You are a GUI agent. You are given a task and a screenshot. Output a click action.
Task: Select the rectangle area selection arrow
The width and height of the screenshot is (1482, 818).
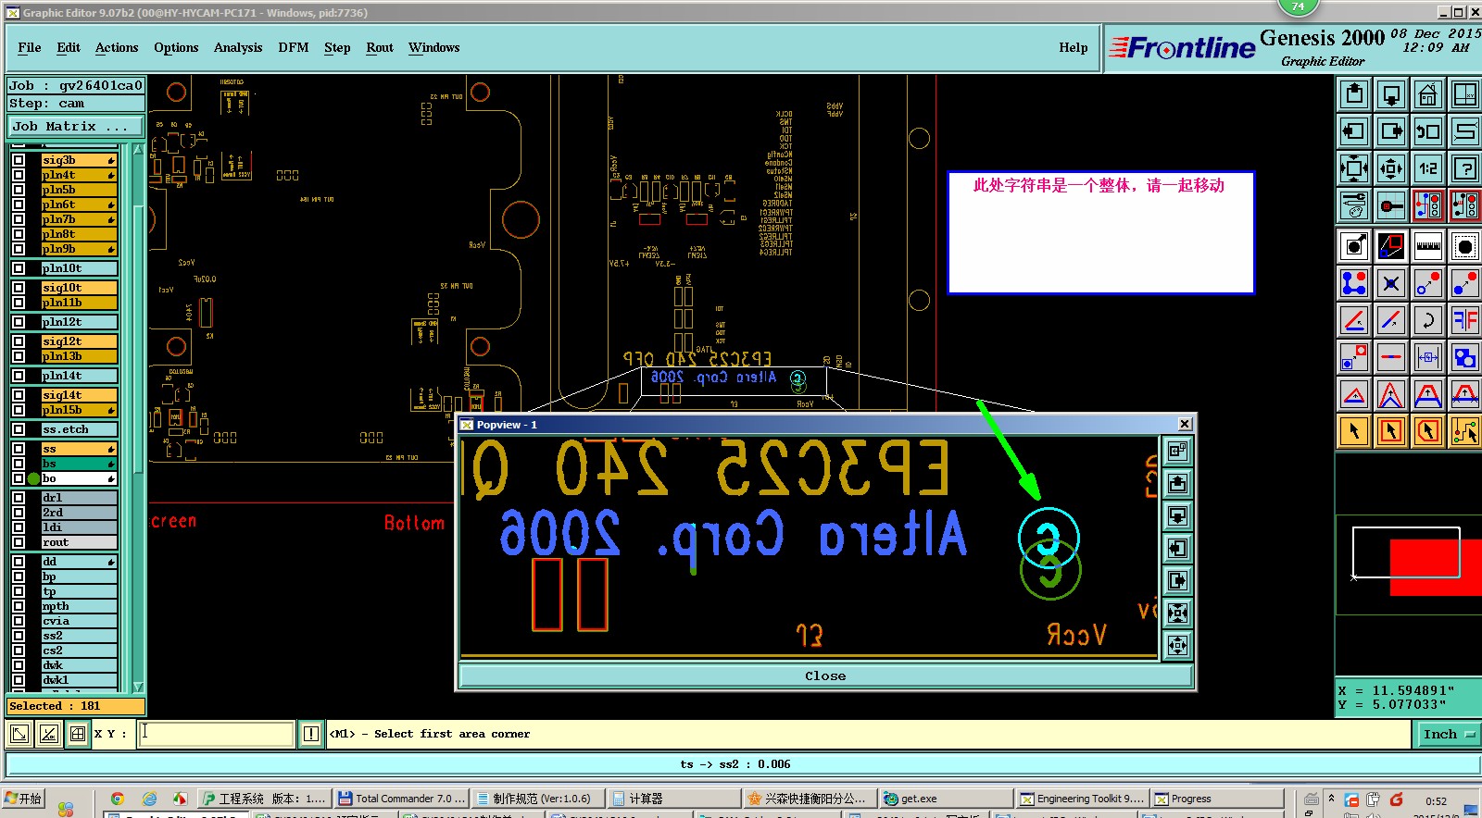point(1391,431)
